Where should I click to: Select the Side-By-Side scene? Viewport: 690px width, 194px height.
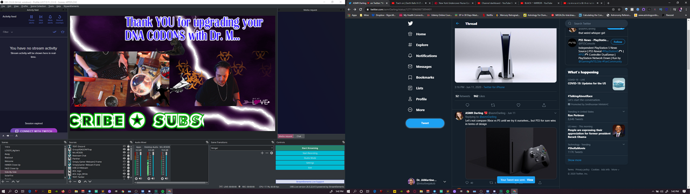[x=32, y=172]
